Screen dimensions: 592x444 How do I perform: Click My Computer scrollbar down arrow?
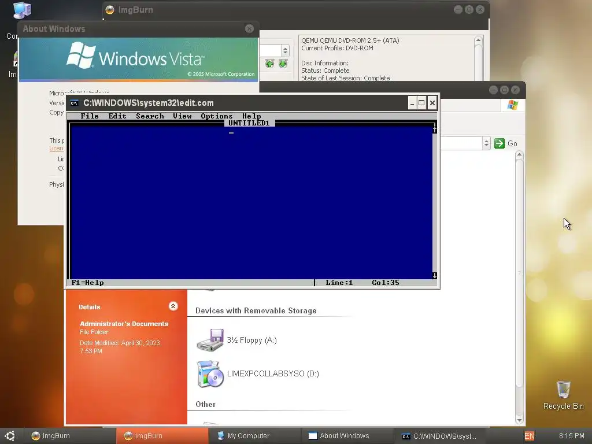tap(519, 420)
